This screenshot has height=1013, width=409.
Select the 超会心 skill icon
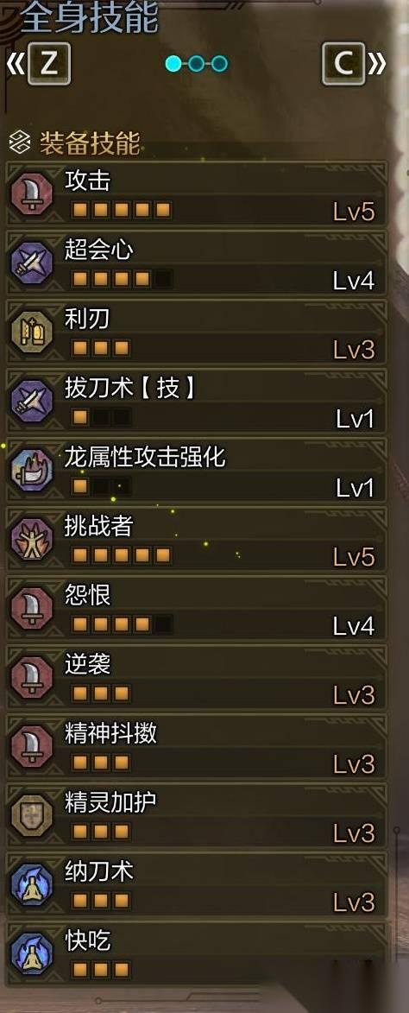32,263
